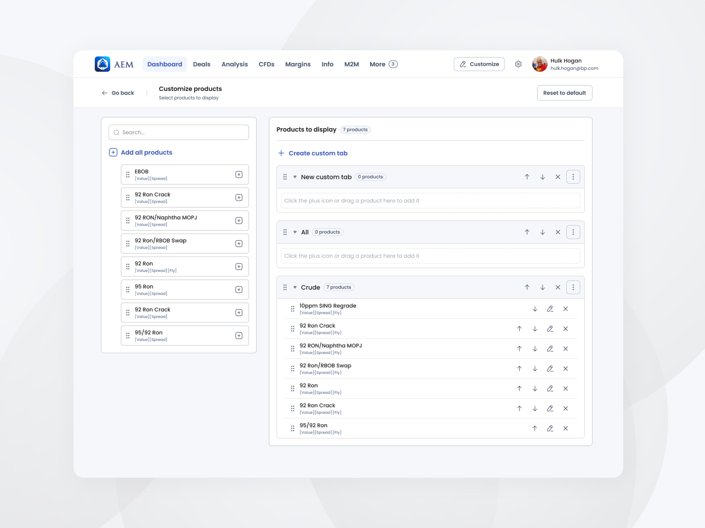
Task: Select 92 Ron row in Crude tab
Action: coord(430,388)
